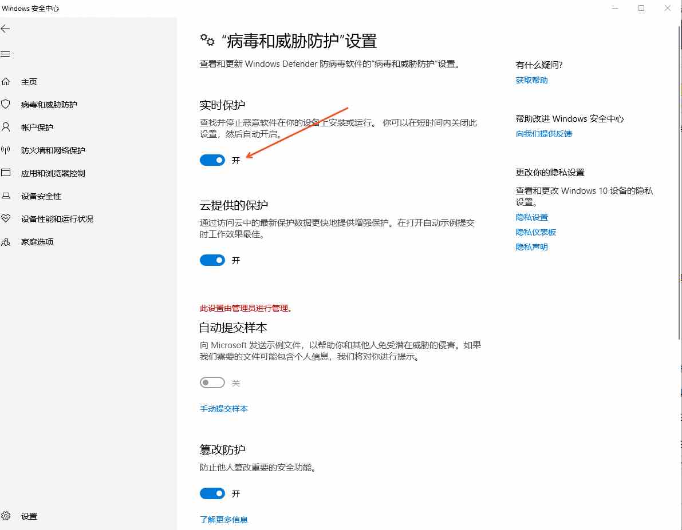Click the red 此设置由管理员进行管理 notice
Screen dimensions: 682x530
tap(247, 308)
